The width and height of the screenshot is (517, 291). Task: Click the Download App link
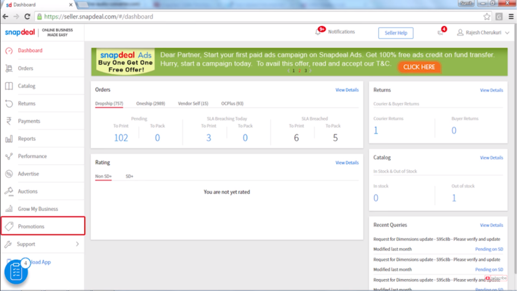pyautogui.click(x=40, y=262)
